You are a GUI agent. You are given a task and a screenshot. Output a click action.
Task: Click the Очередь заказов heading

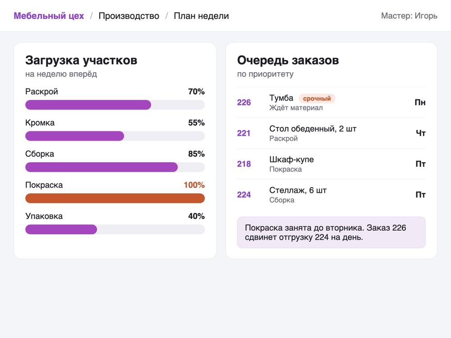[288, 60]
